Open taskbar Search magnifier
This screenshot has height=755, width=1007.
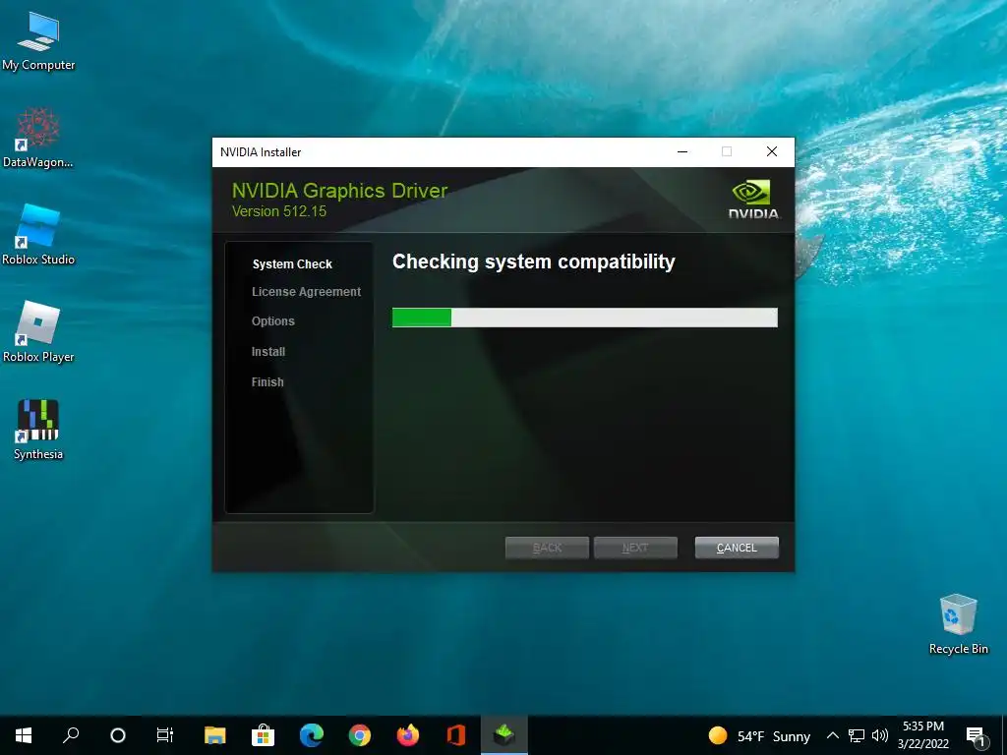pyautogui.click(x=71, y=735)
